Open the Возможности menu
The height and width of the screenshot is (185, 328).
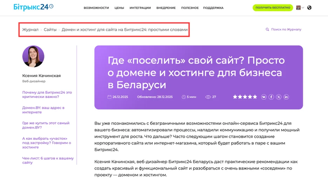pos(96,8)
